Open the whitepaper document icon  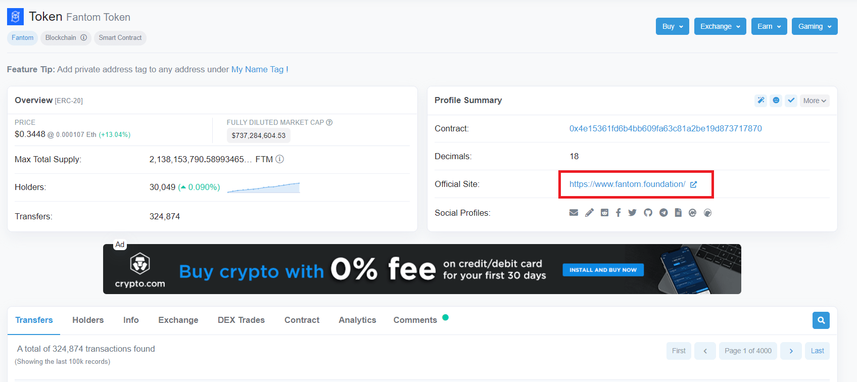678,213
